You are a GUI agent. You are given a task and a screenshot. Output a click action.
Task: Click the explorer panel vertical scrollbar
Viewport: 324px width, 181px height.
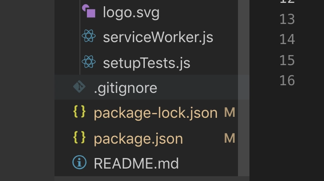pos(244,88)
